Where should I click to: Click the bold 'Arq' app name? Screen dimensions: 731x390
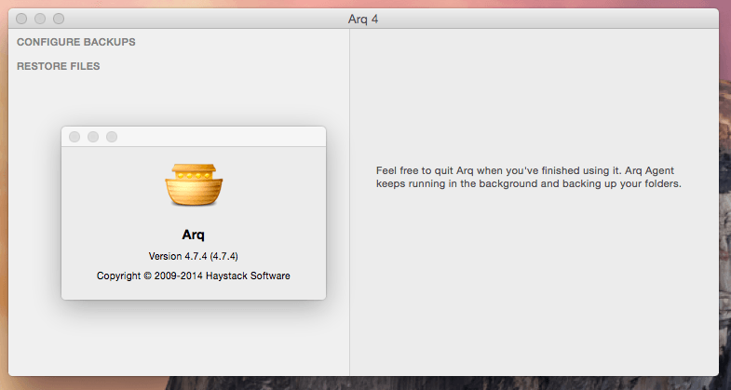pyautogui.click(x=194, y=235)
